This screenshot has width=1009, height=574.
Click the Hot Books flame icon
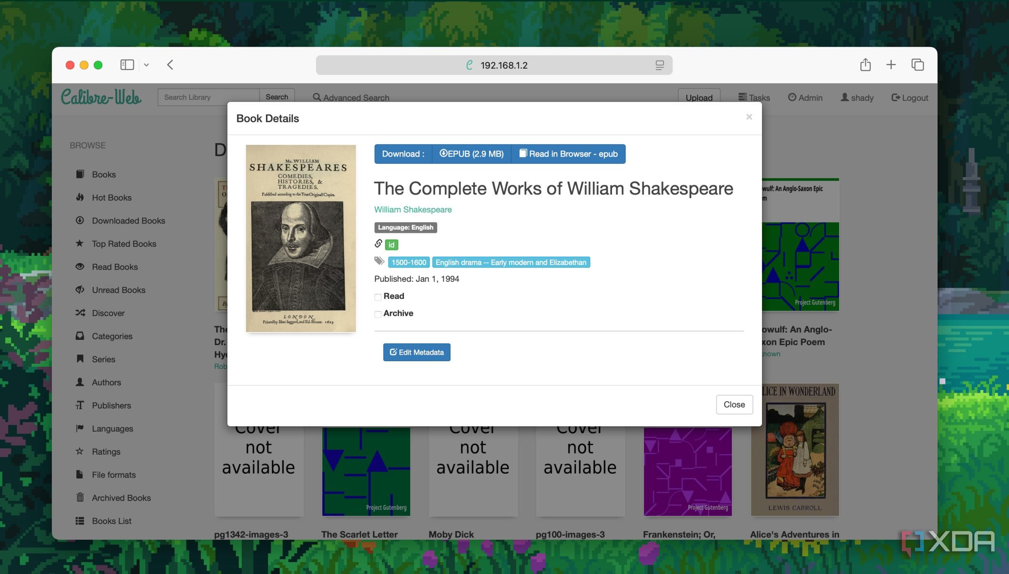tap(80, 197)
